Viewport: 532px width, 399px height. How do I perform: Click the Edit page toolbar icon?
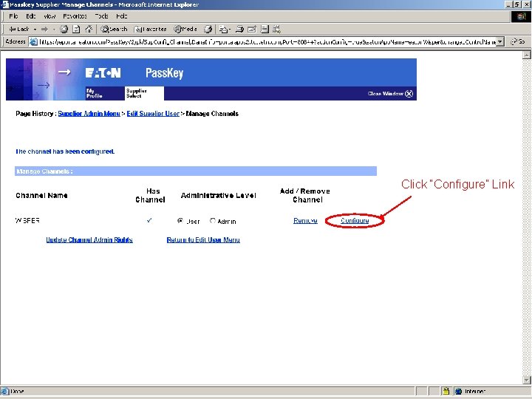tap(252, 29)
